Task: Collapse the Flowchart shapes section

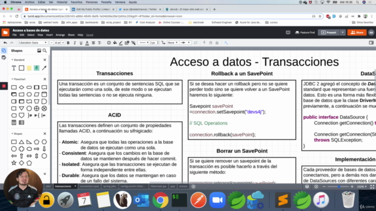Action: point(12,79)
